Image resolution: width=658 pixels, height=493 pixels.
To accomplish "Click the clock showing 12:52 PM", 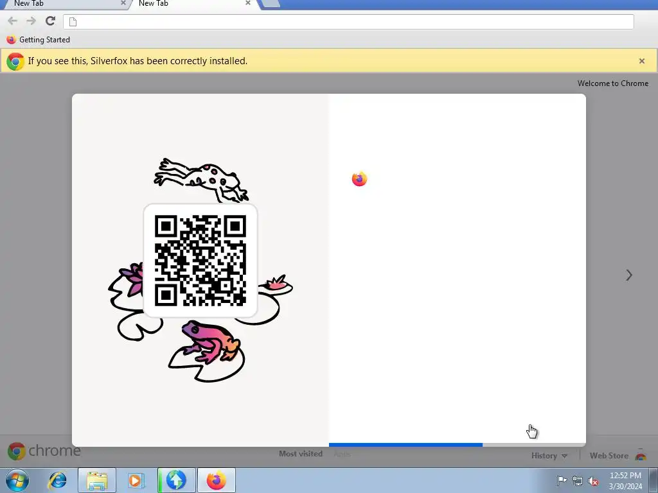I will [x=625, y=481].
